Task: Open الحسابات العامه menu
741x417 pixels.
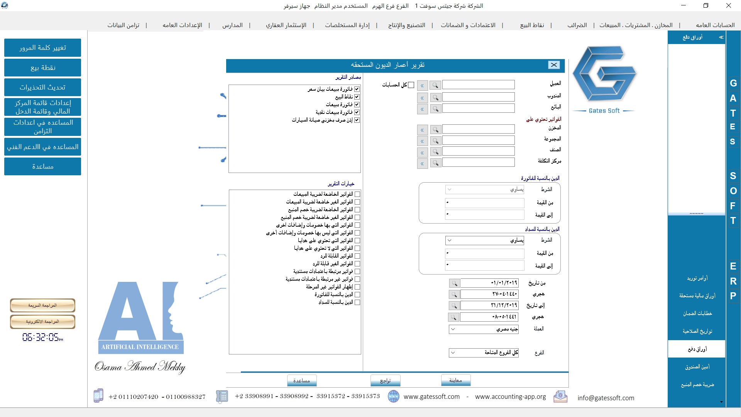Action: point(715,25)
